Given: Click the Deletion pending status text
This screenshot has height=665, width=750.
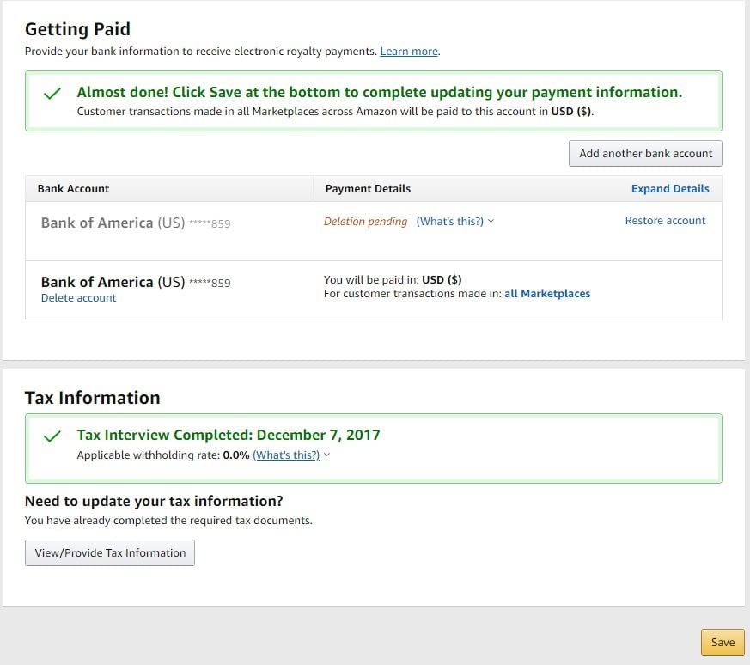Looking at the screenshot, I should 365,222.
